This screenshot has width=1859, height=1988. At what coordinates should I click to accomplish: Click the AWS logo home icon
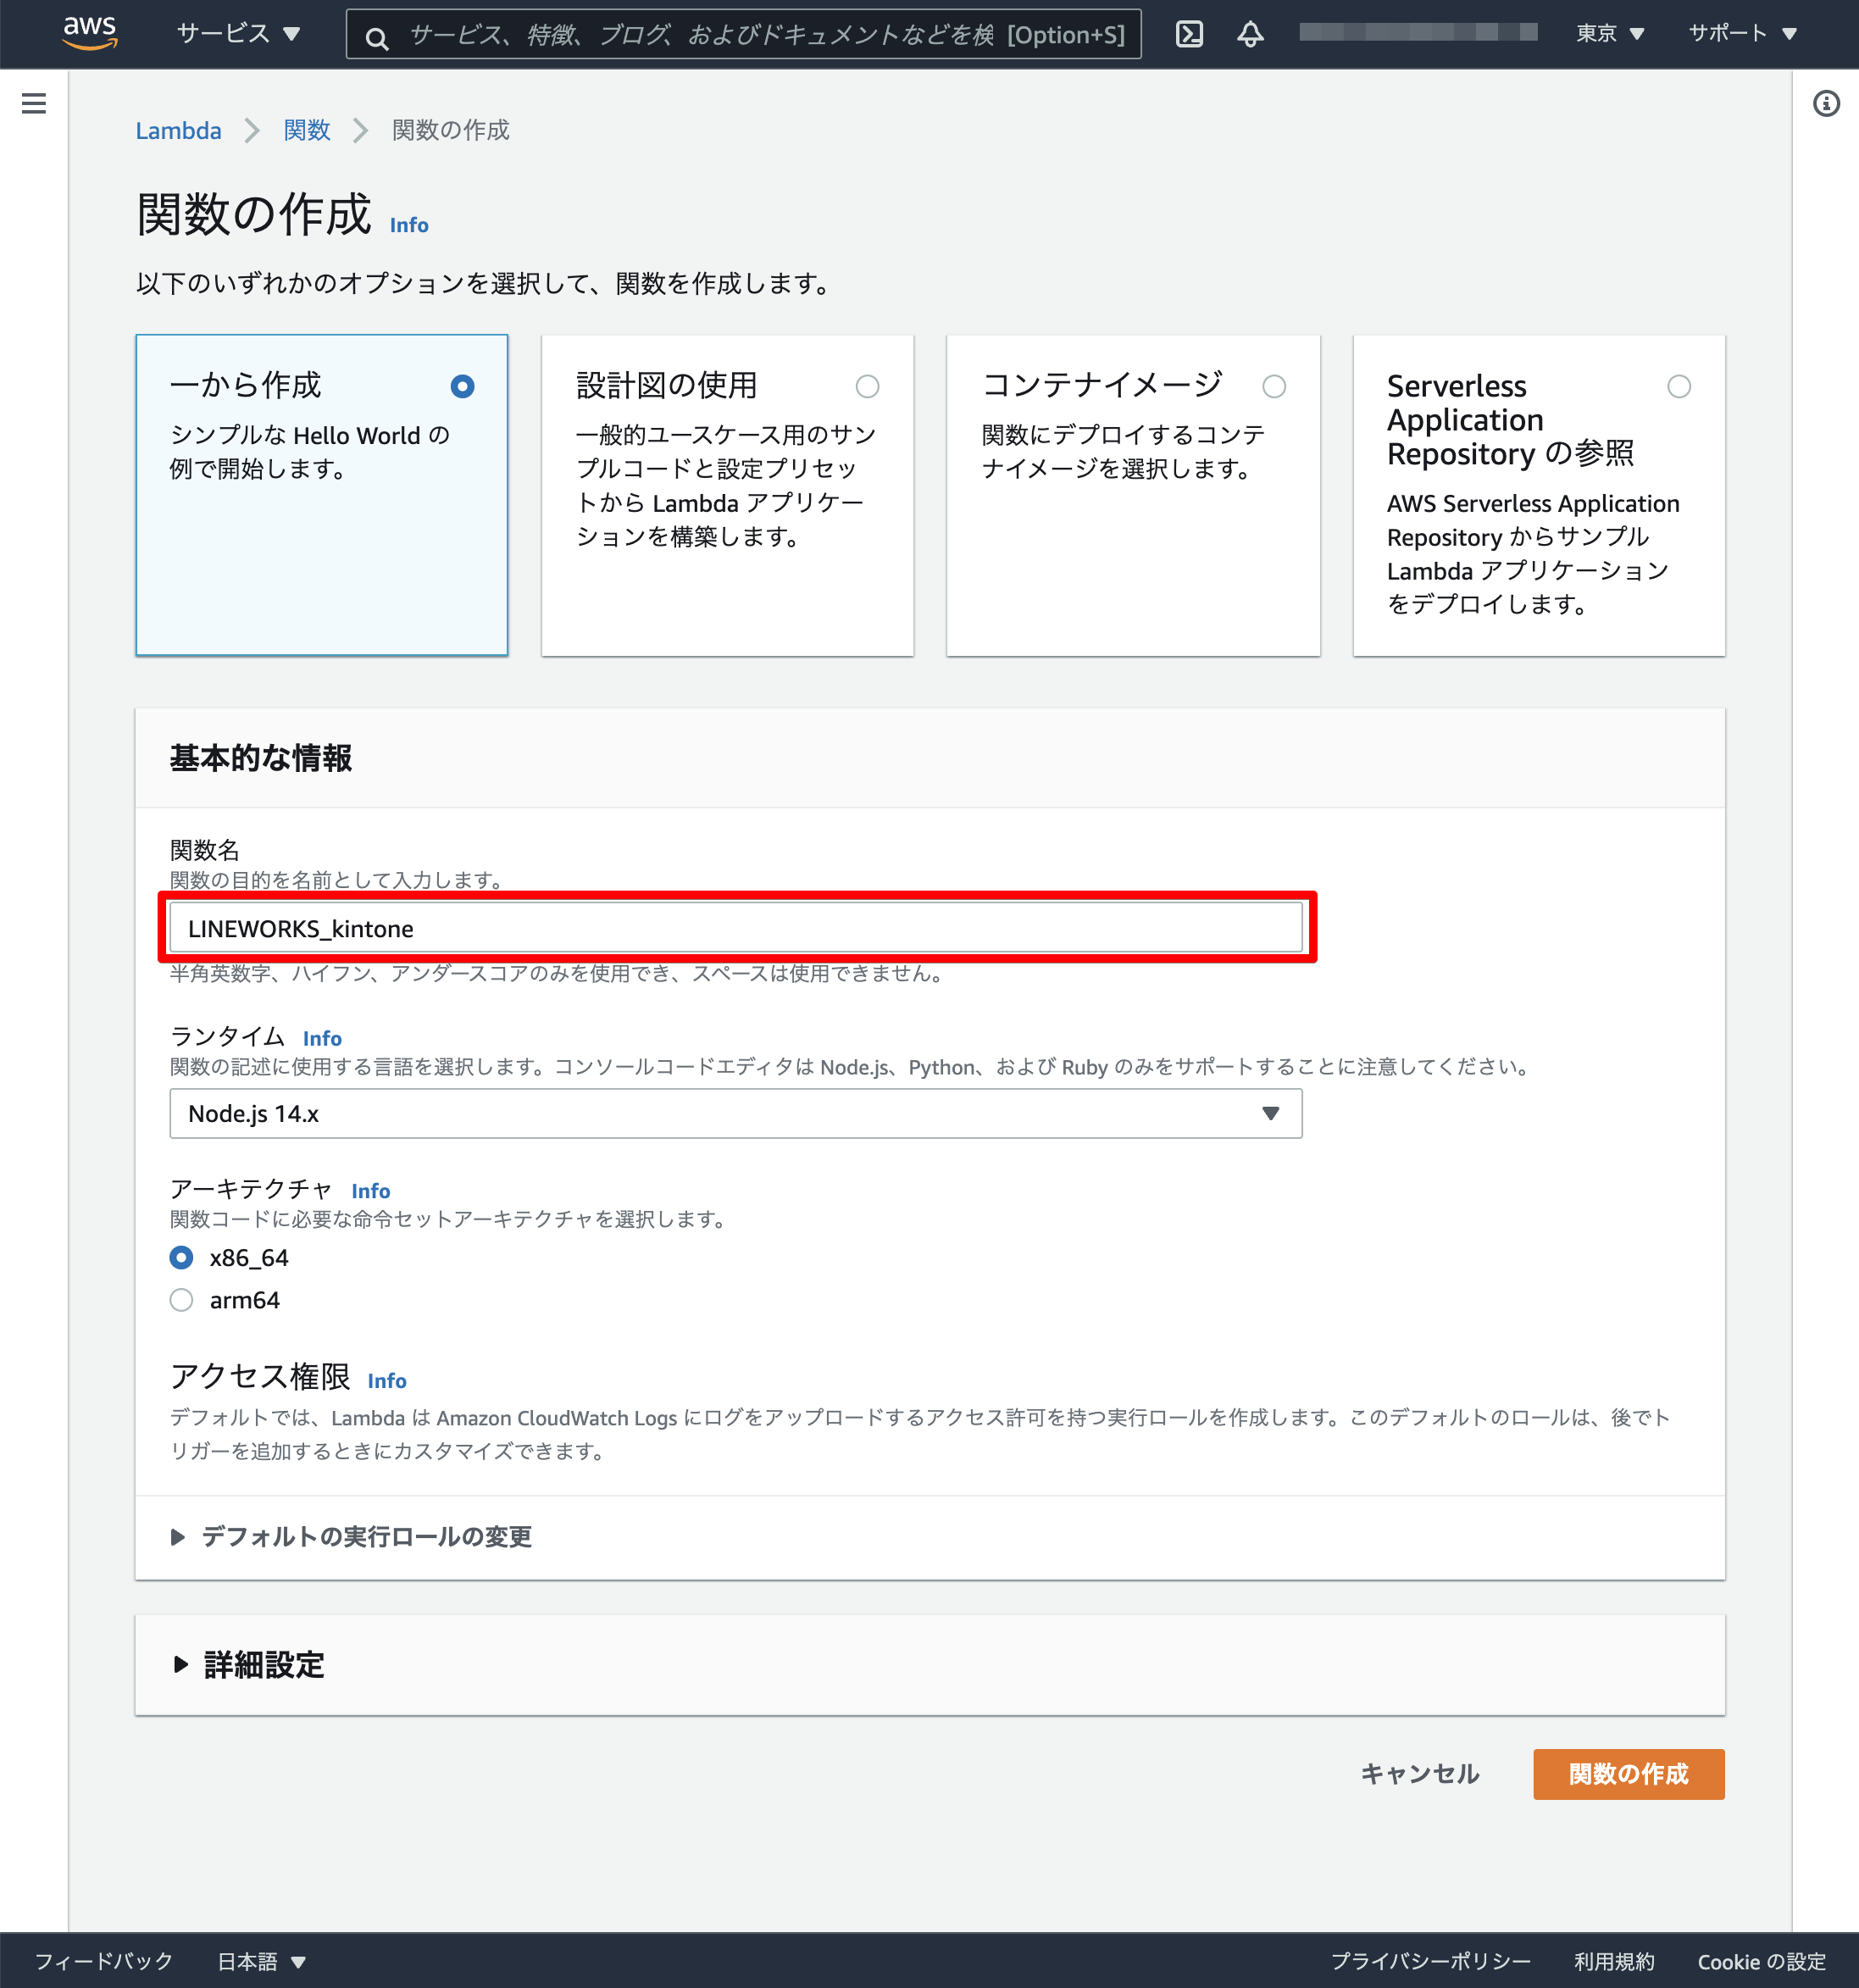click(x=90, y=33)
